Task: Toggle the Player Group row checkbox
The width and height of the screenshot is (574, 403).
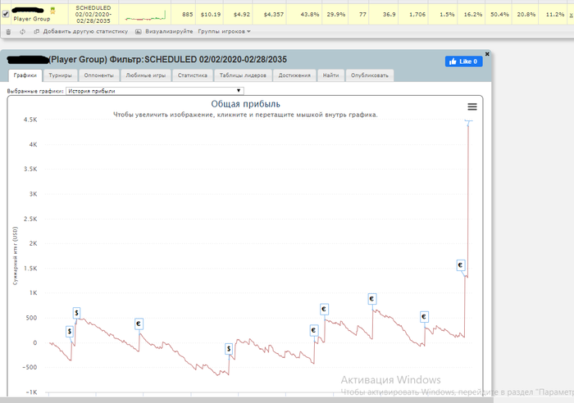Action: pos(6,14)
